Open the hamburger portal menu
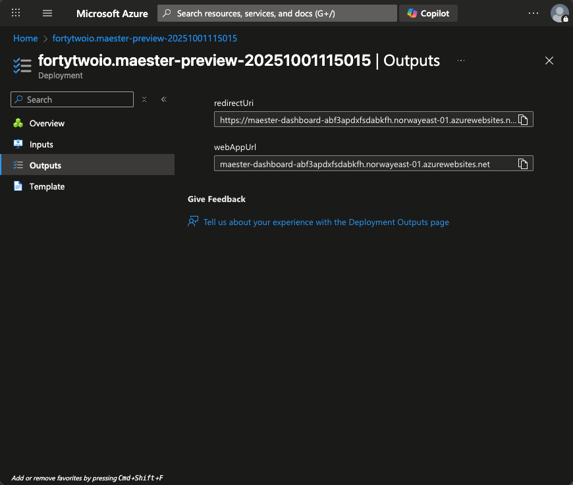Viewport: 573px width, 485px height. (47, 13)
